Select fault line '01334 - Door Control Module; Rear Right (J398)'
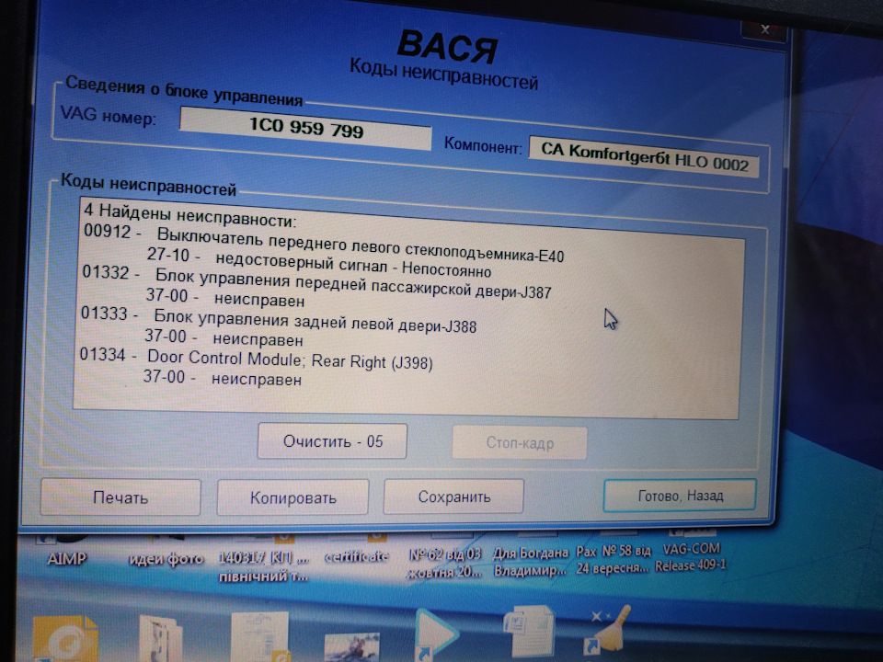 coord(257,358)
